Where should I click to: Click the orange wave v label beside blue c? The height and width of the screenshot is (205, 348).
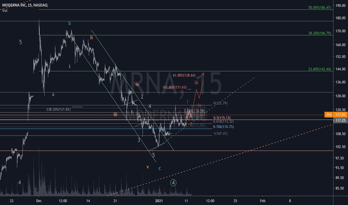pos(147,167)
